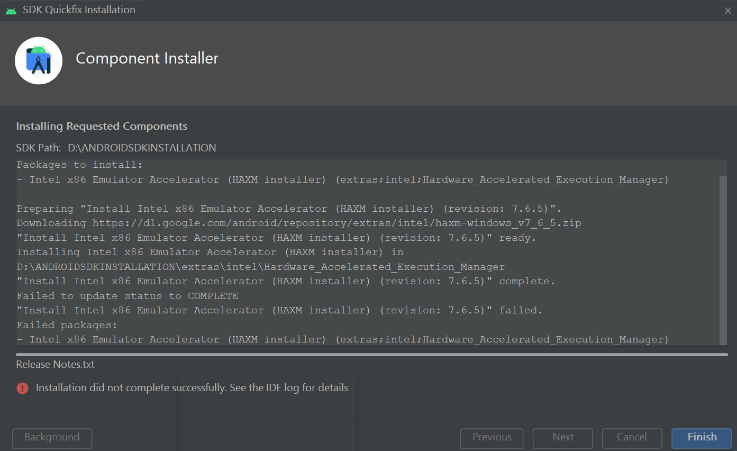Viewport: 737px width, 451px height.
Task: Click the SDK Quickfix Installation title text
Action: click(x=78, y=10)
